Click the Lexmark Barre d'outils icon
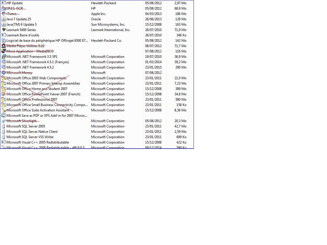Image resolution: width=327 pixels, height=245 pixels. click(4, 35)
